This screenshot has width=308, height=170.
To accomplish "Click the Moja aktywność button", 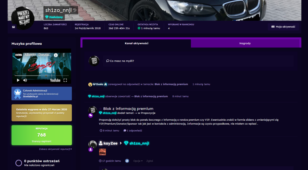I will tap(283, 27).
